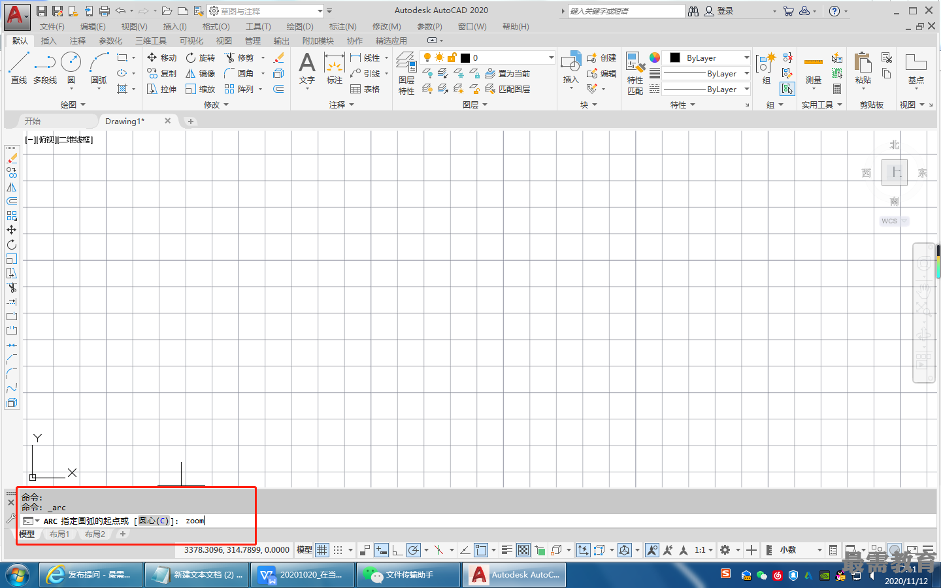This screenshot has height=588, width=941.
Task: Click the Start (开始) document tab
Action: 33,121
